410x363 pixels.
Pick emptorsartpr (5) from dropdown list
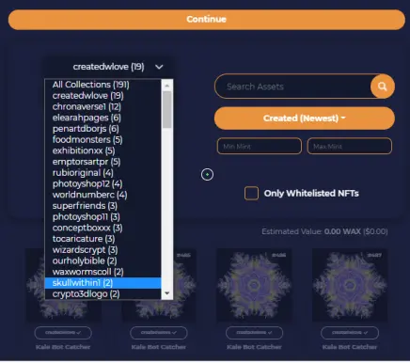click(102, 162)
